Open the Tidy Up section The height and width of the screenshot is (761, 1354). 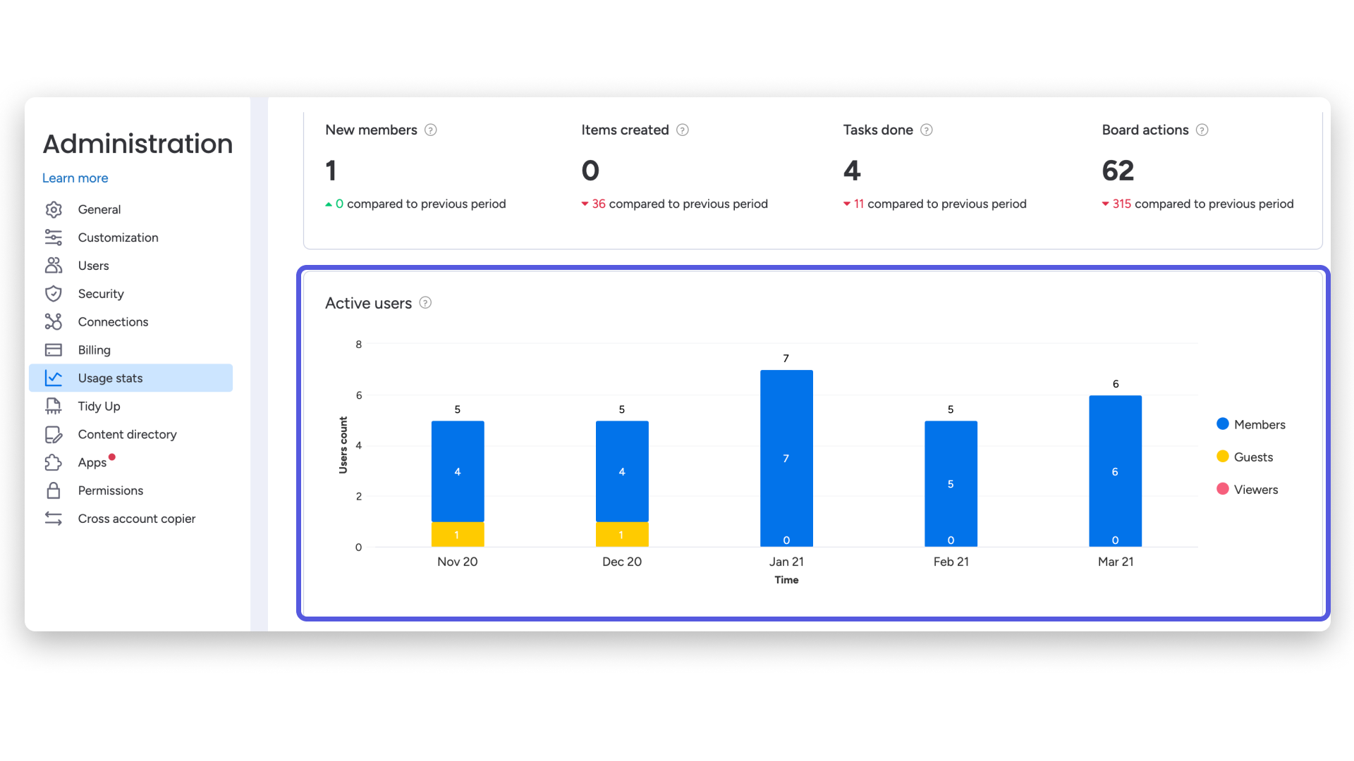point(130,407)
